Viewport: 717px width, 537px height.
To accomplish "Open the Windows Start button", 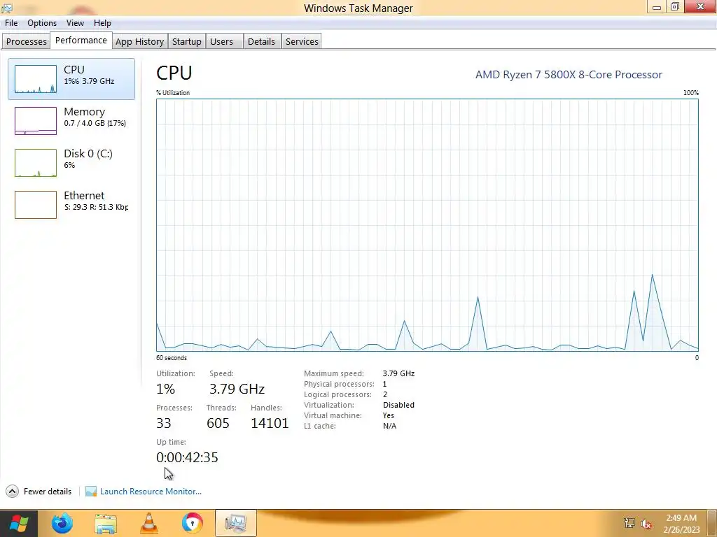I will [18, 523].
